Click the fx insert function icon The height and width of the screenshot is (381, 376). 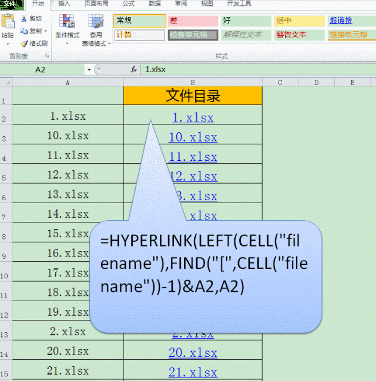click(134, 69)
